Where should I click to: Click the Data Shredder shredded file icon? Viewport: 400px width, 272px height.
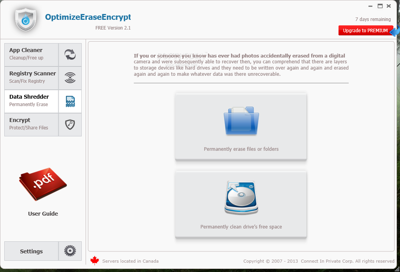pos(70,101)
